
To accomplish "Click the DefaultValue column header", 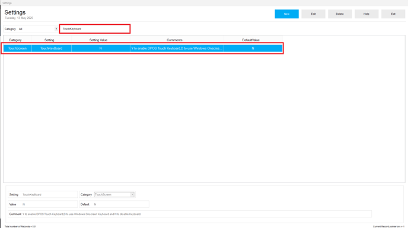I will (x=251, y=40).
